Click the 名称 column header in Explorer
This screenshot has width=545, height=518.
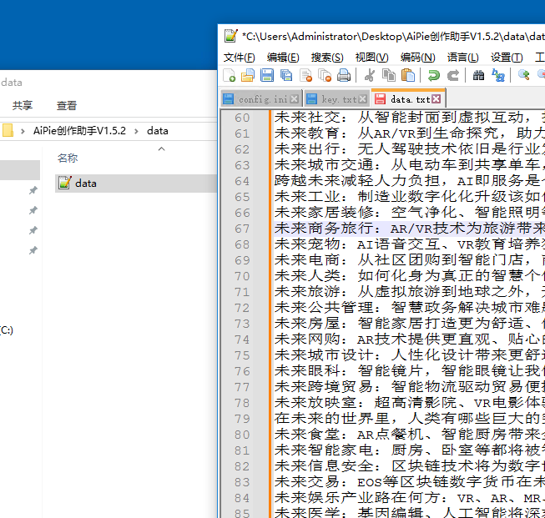[x=68, y=158]
